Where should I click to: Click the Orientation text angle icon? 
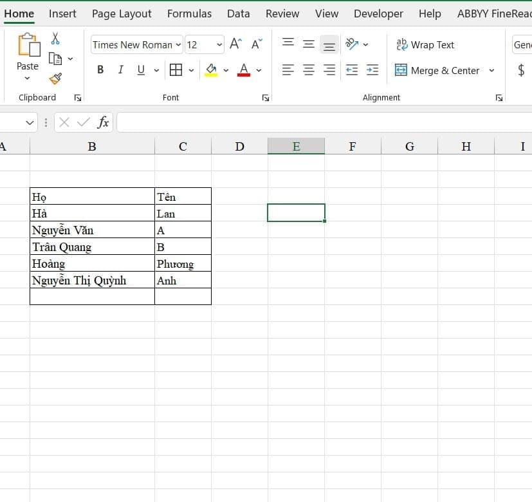[x=352, y=44]
